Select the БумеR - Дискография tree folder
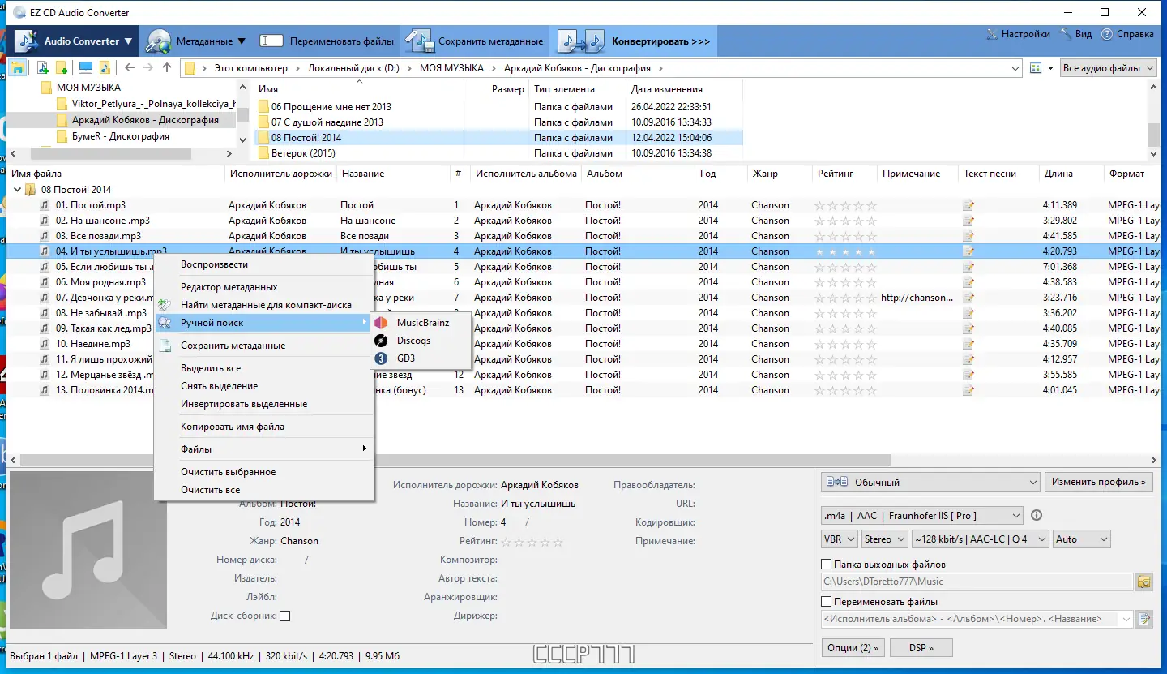 click(120, 136)
